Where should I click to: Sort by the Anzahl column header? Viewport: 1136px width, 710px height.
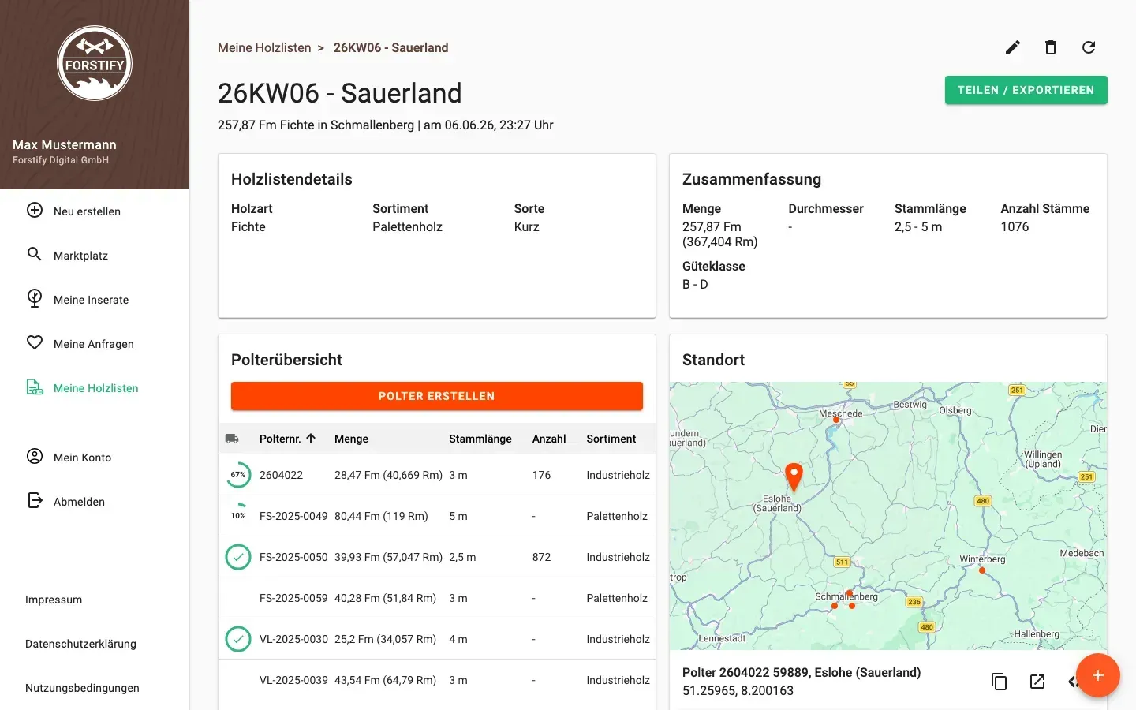tap(549, 439)
